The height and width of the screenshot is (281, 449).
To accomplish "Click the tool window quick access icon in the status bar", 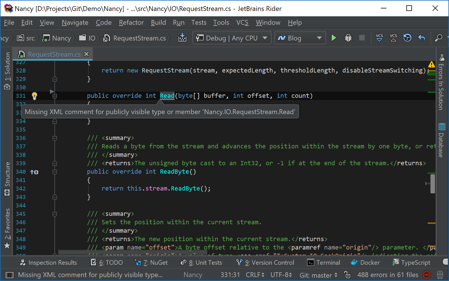I will (10, 275).
